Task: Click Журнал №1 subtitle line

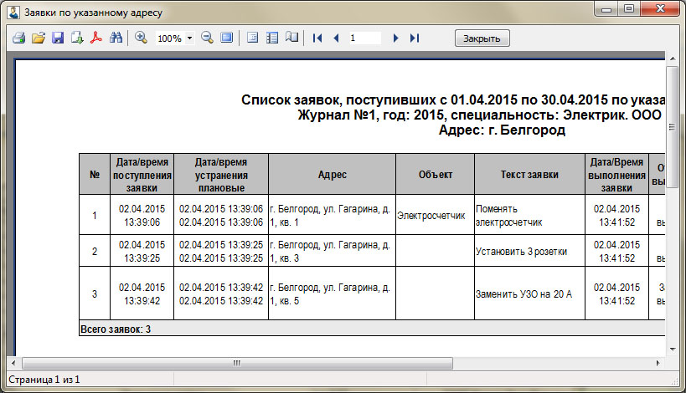Action: coord(479,115)
